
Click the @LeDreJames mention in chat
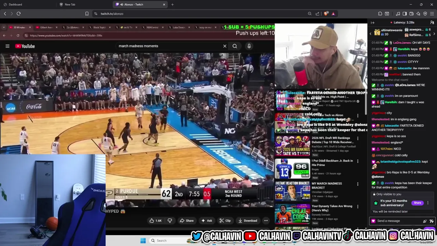[404, 85]
